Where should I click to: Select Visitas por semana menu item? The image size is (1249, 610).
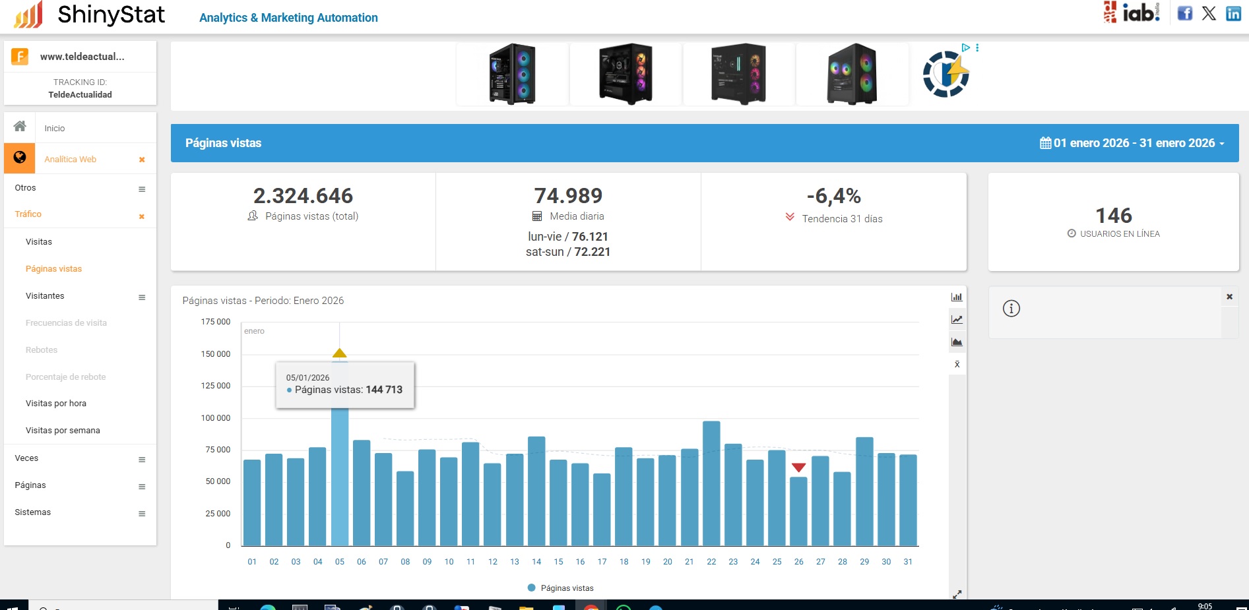click(x=63, y=431)
